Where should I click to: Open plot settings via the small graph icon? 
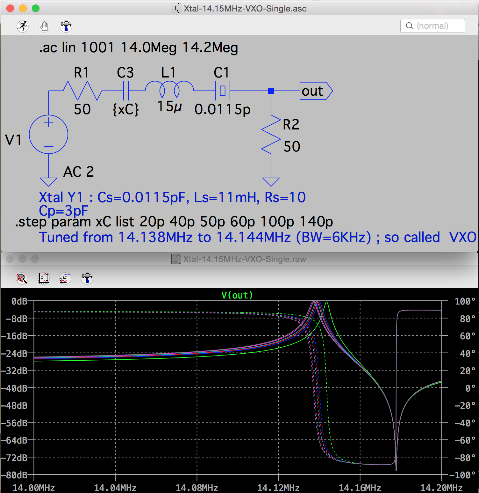coord(65,278)
